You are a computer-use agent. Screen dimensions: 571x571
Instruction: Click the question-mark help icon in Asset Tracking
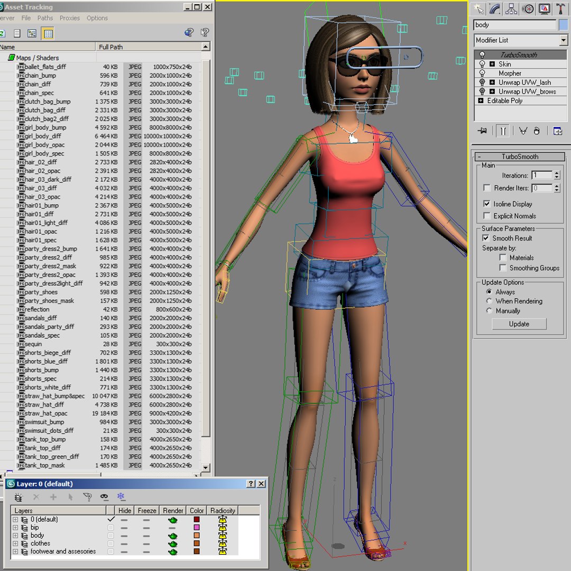(x=205, y=33)
